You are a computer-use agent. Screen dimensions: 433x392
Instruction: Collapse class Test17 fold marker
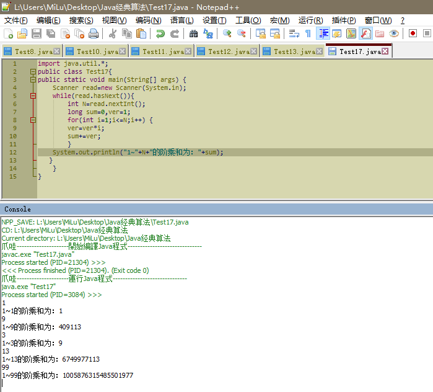tap(33, 71)
